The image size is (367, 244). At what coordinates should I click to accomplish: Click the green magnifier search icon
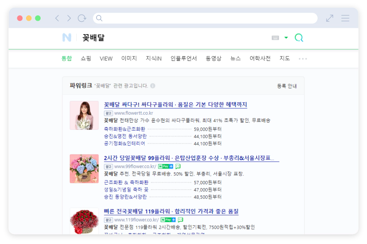click(299, 38)
